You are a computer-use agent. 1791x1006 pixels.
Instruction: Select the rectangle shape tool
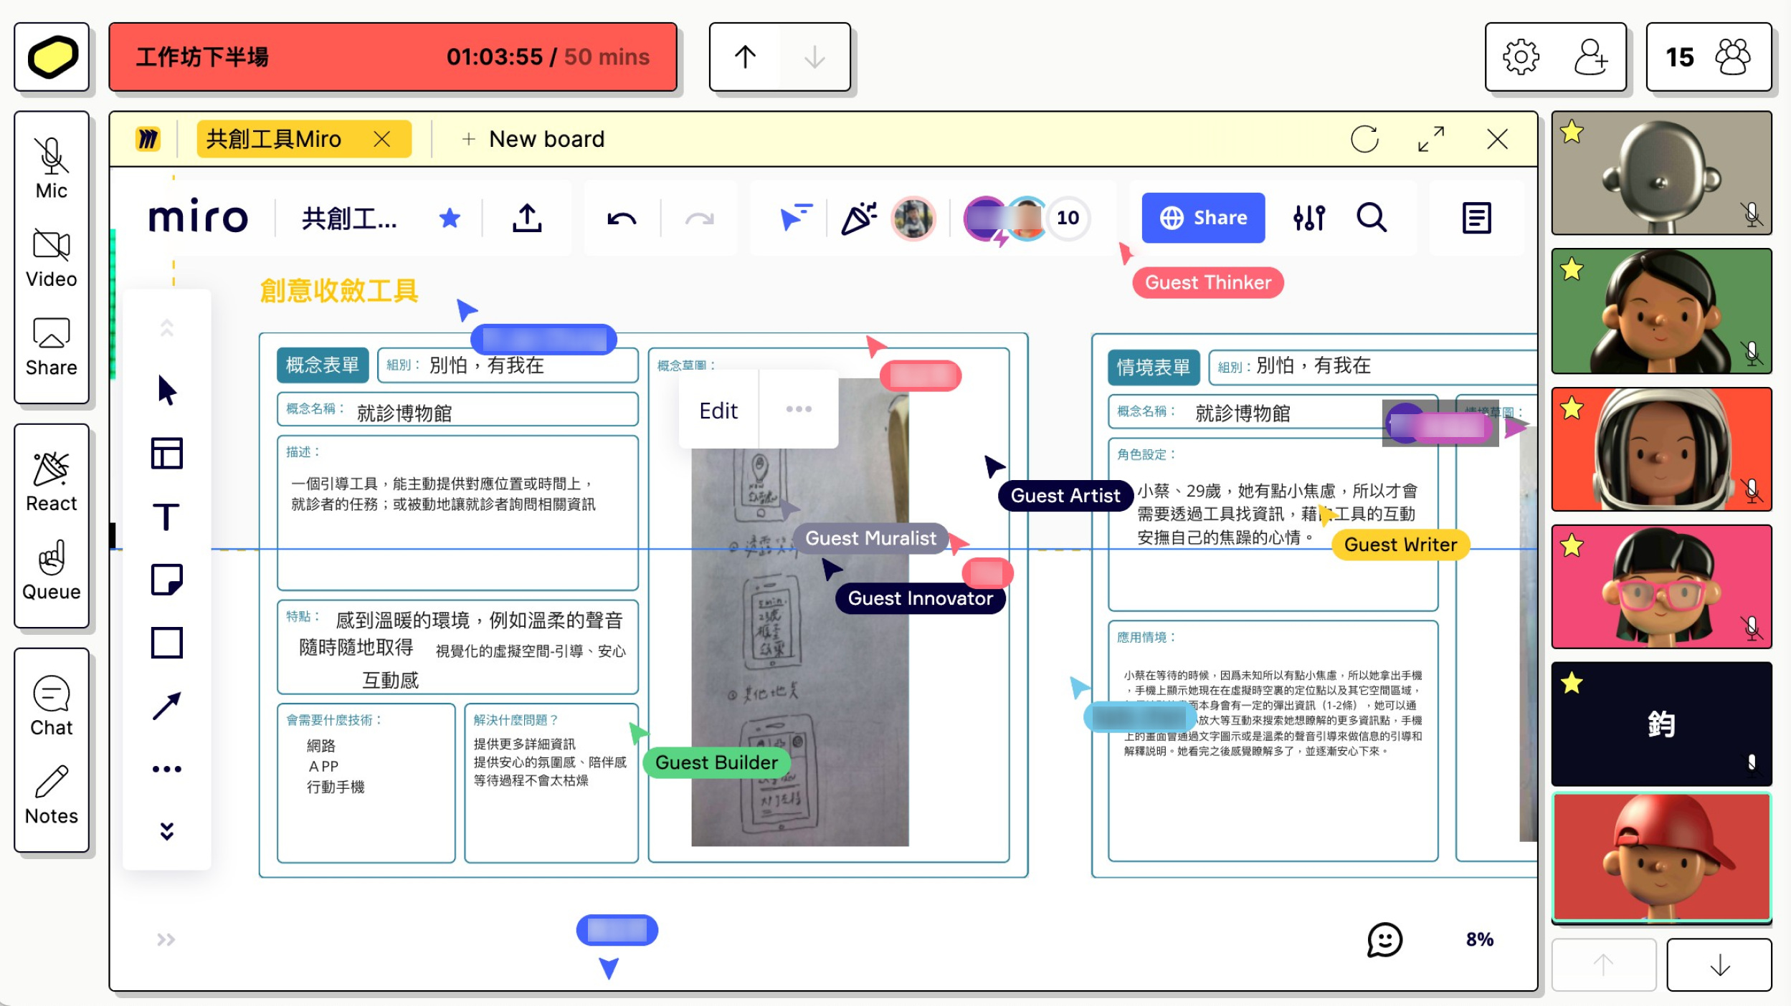(166, 643)
